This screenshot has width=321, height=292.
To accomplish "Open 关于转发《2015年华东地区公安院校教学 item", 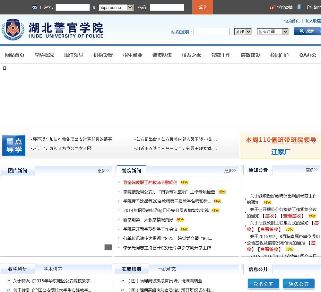I will 53,281.
